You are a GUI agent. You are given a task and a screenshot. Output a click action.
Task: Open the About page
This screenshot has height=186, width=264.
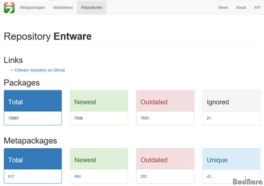click(x=241, y=7)
